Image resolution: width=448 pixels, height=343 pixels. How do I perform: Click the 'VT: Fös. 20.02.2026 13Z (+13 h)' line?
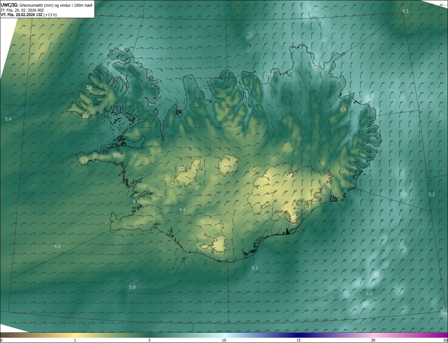click(29, 15)
